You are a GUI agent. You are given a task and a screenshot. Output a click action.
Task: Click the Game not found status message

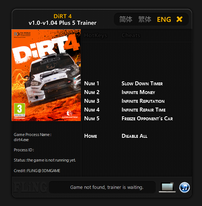click(107, 187)
